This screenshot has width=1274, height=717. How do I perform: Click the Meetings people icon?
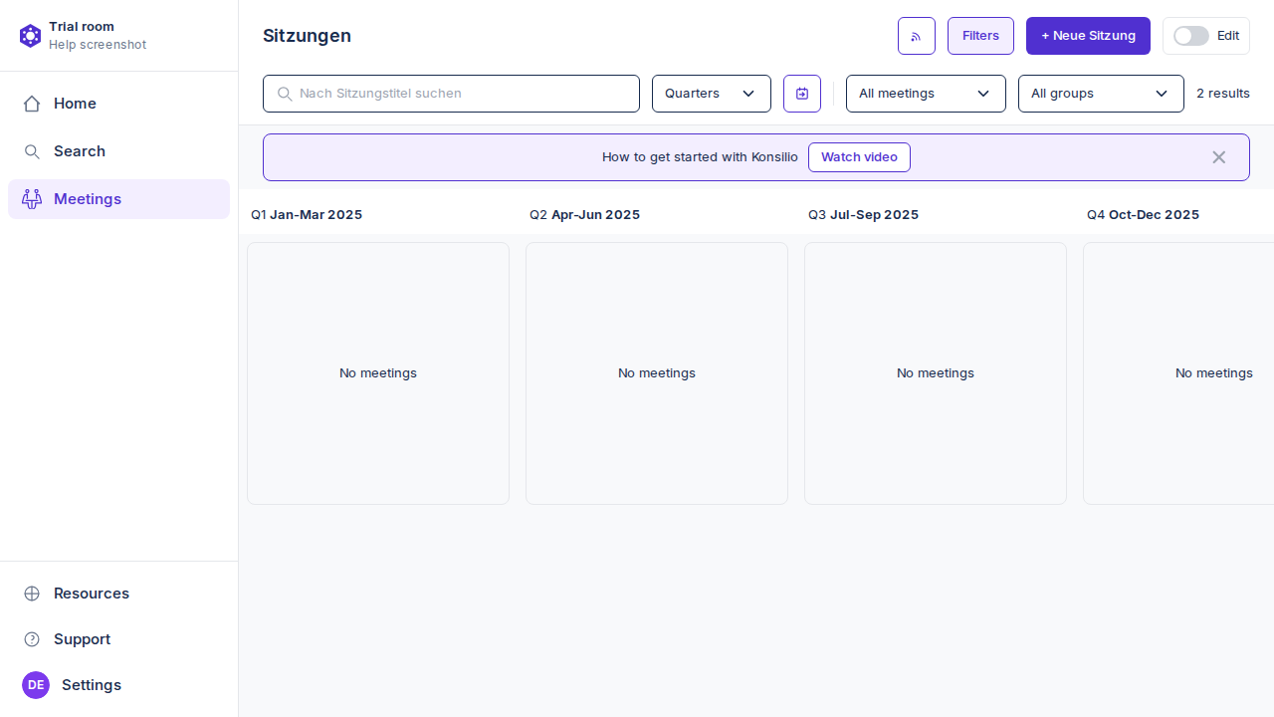[32, 199]
